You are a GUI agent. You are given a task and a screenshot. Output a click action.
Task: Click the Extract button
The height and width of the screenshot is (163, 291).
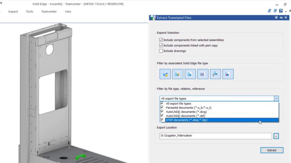[x=272, y=150]
